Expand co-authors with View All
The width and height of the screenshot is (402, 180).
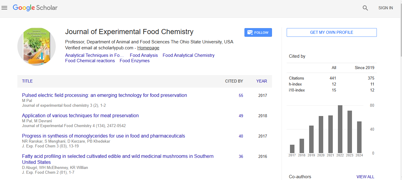pos(365,177)
